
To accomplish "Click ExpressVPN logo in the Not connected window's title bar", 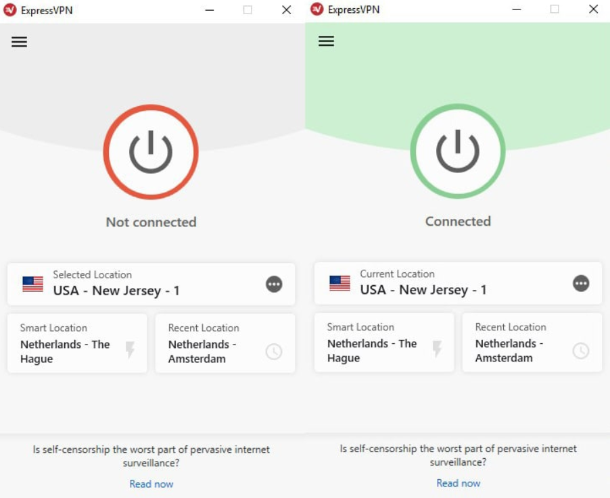I will click(x=10, y=10).
